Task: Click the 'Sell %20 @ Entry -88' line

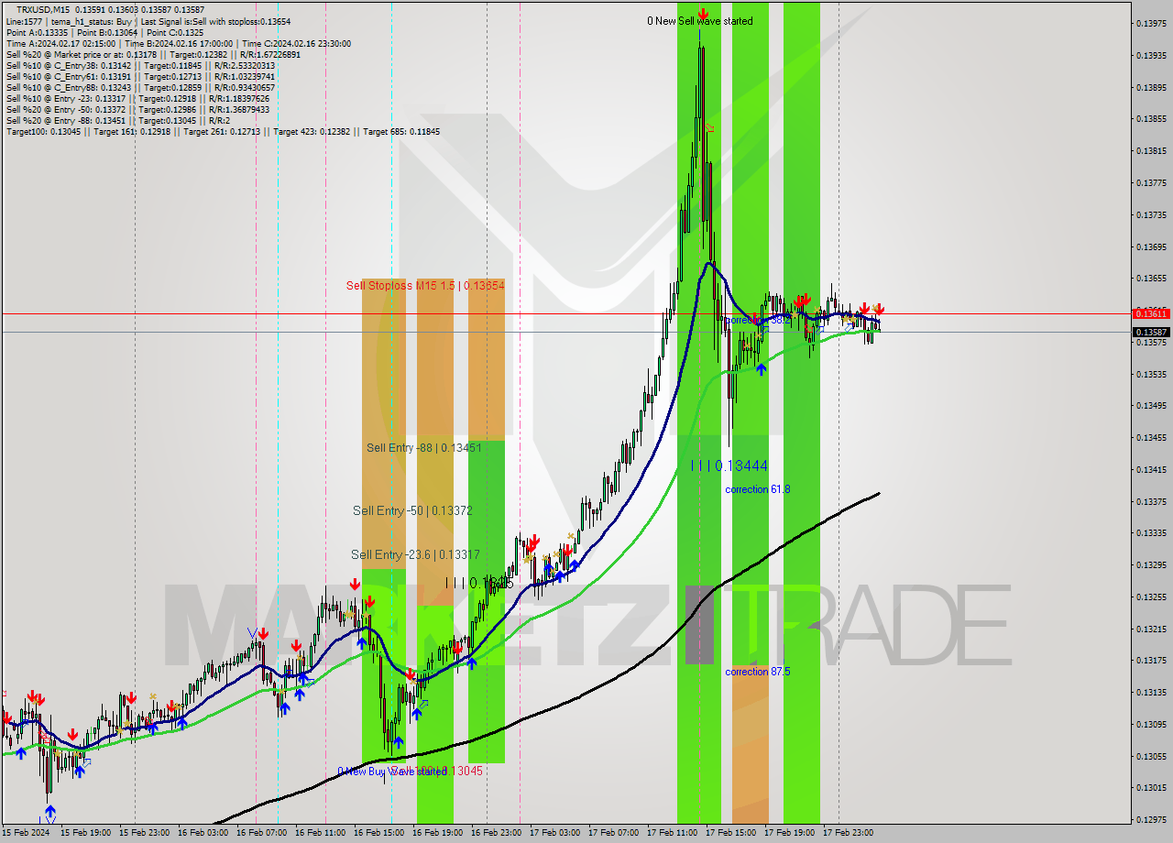Action: point(118,120)
